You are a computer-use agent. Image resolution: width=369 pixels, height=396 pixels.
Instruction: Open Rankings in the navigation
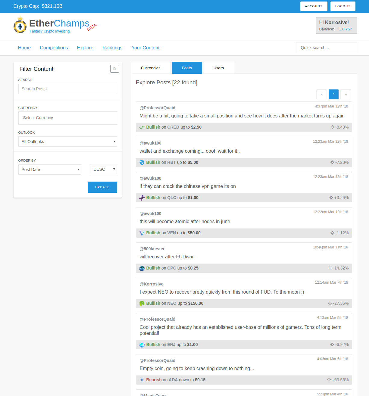[112, 48]
